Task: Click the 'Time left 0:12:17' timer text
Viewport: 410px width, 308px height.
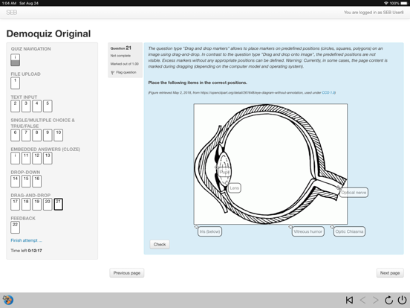Action: point(26,251)
